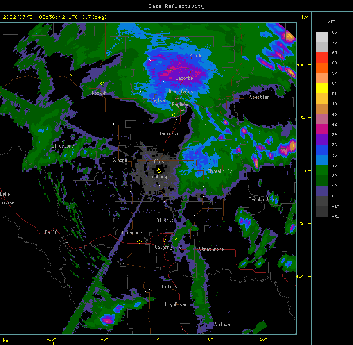The height and width of the screenshot is (345, 353).
Task: Click the Blackfalds label
Action: (181, 91)
